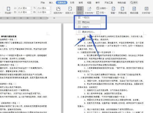Click the heading 病句练习题及答案
The height and width of the screenshot is (113, 153).
9,36
